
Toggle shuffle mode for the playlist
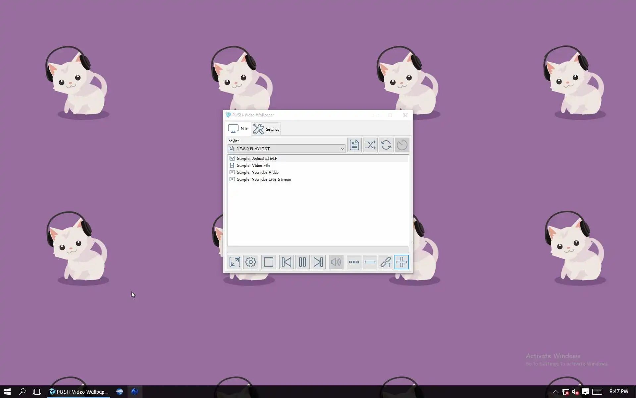tap(370, 145)
